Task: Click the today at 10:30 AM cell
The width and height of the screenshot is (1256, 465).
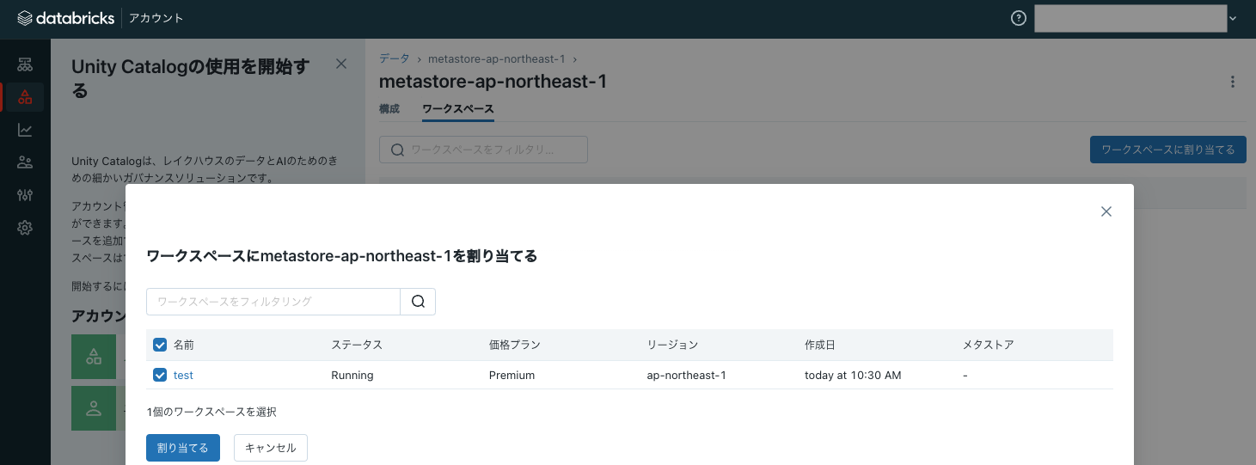Action: [x=853, y=375]
